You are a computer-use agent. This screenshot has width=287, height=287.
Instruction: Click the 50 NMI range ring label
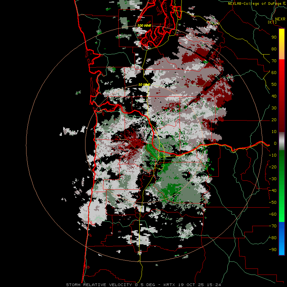click(x=144, y=85)
